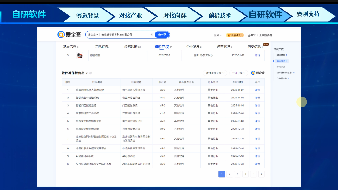This screenshot has height=190, width=338.
Task: Open the 查企业 search type dropdown
Action: (93, 35)
